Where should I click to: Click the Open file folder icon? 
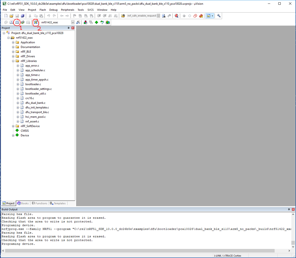(x=11, y=16)
